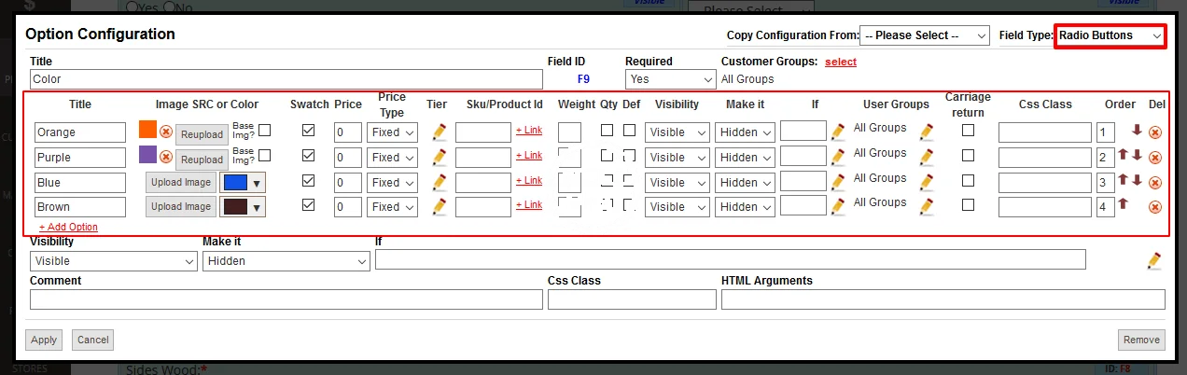
Task: Enable Carriage return for the Purple option
Action: point(968,156)
